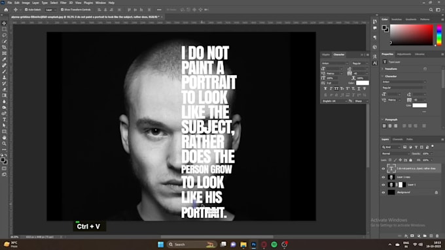
Task: Select the Hand tool
Action: 5,138
